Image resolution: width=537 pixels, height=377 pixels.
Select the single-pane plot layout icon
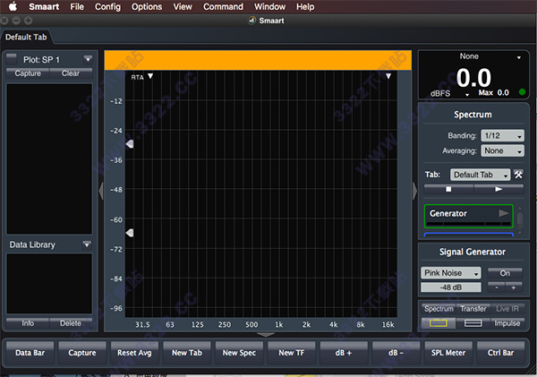(439, 323)
